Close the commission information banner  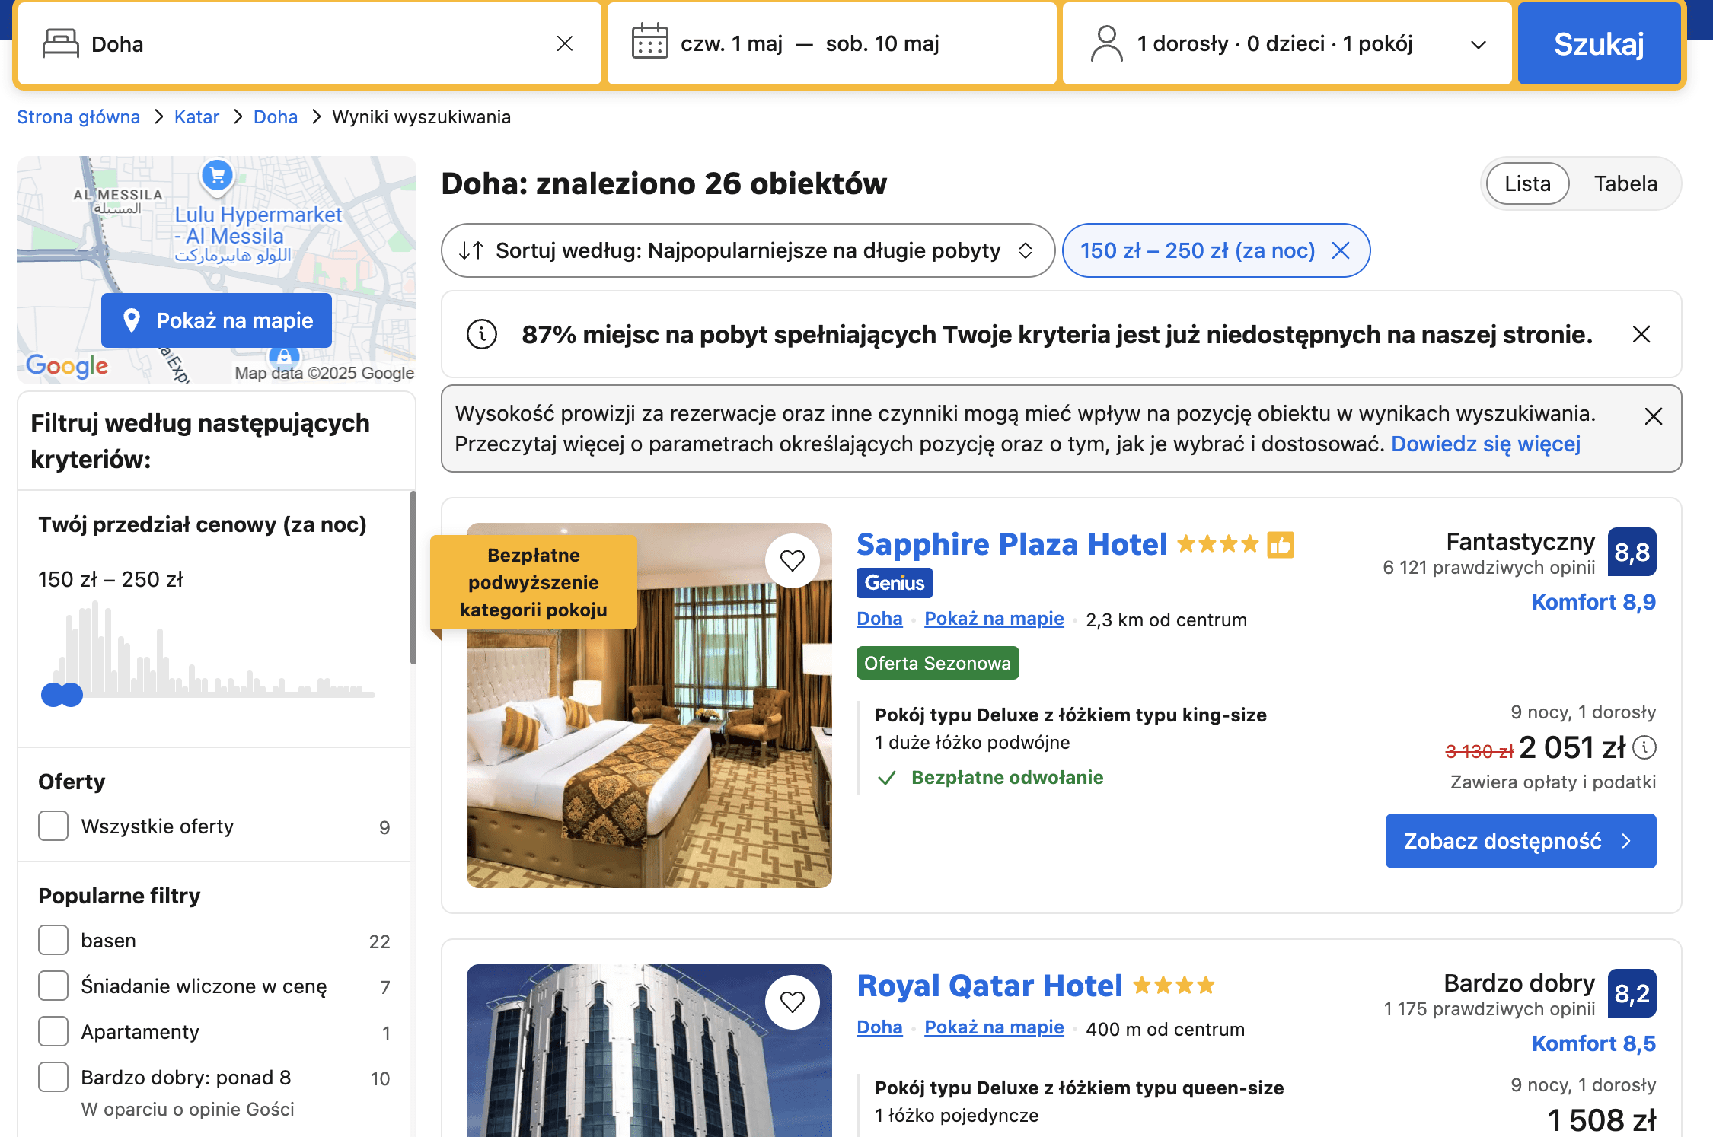pyautogui.click(x=1653, y=416)
